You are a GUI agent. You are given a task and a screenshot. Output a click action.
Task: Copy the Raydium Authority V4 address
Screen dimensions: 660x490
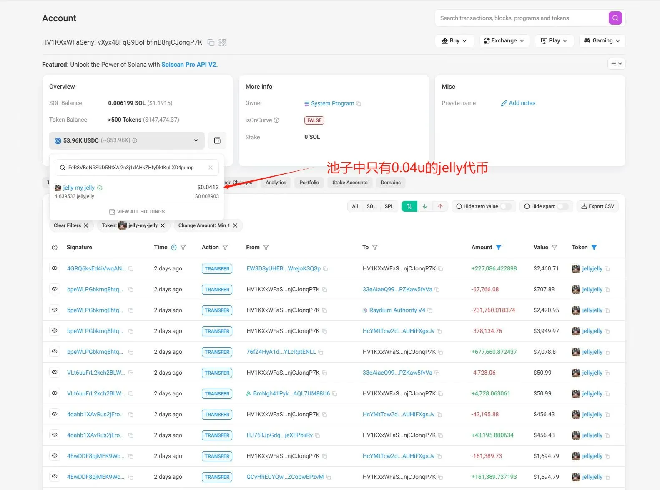(x=430, y=310)
